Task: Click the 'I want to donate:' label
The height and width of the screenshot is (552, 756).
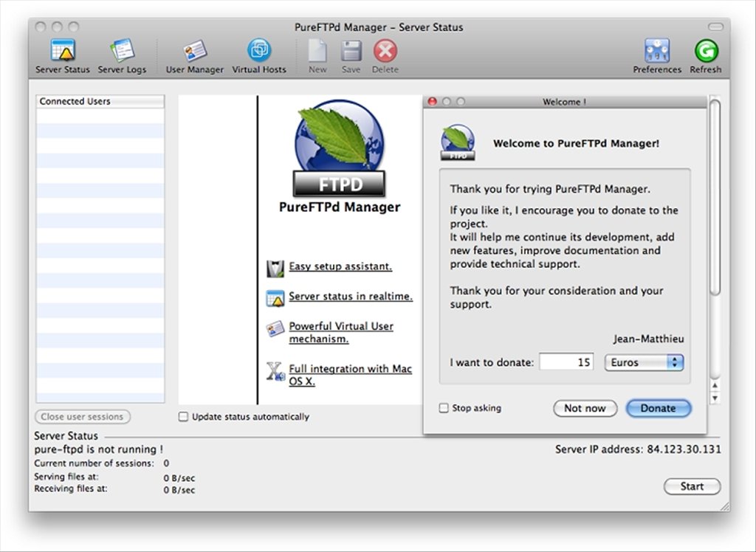Action: 492,362
